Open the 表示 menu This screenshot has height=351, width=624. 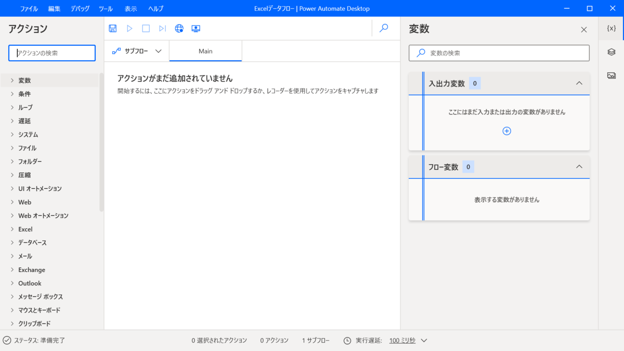click(x=131, y=9)
